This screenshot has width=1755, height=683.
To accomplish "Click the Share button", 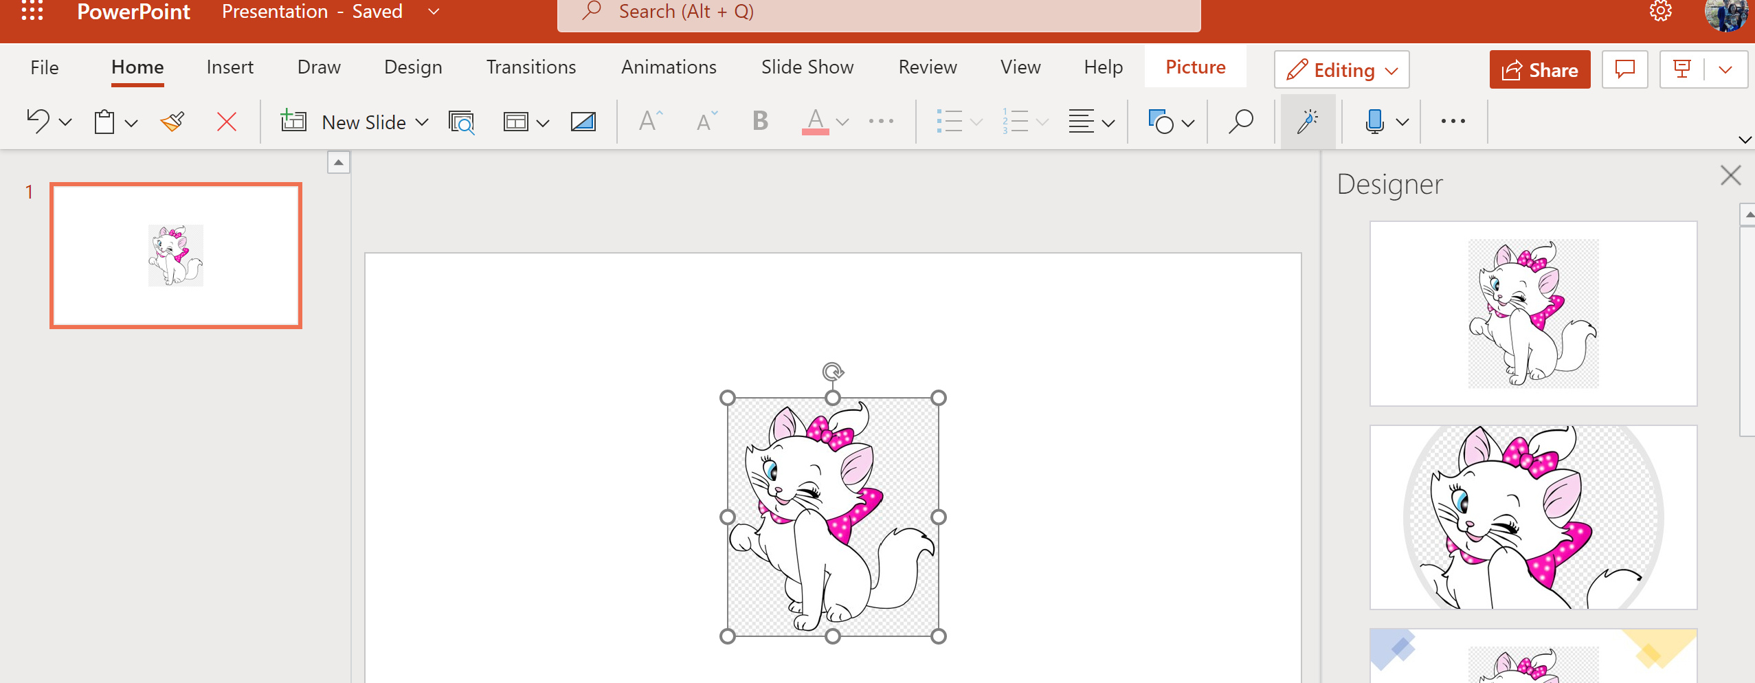I will pos(1539,69).
